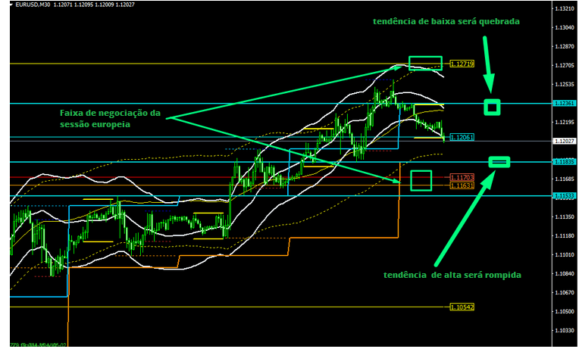Click the red 1.11703 price label
This screenshot has height=349, width=579.
(x=462, y=177)
